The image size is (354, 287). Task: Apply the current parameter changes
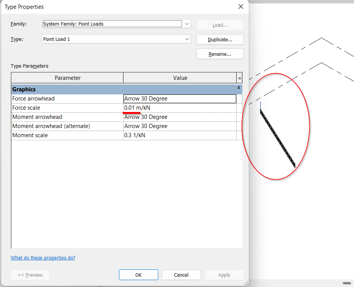224,275
